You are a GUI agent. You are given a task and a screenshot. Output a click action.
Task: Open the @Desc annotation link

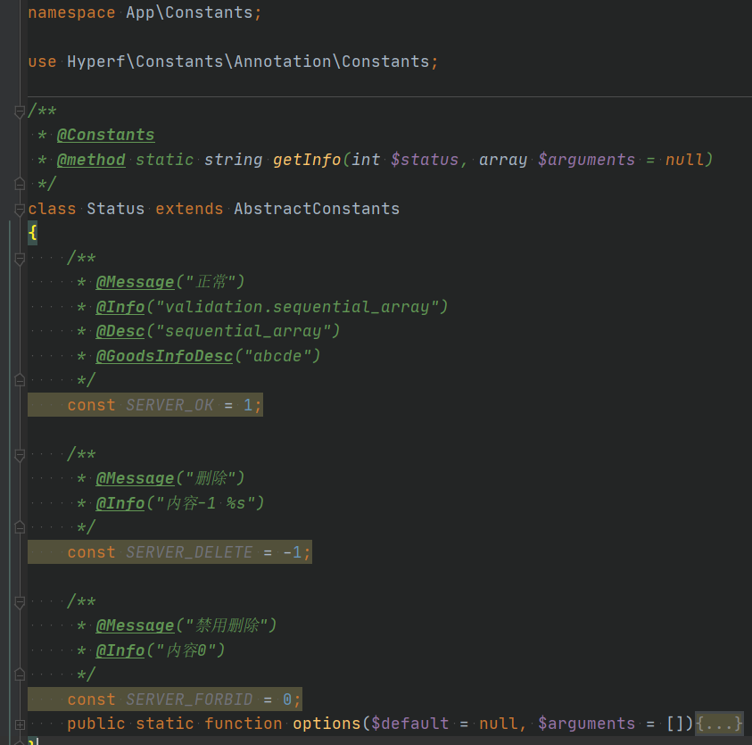pos(120,331)
